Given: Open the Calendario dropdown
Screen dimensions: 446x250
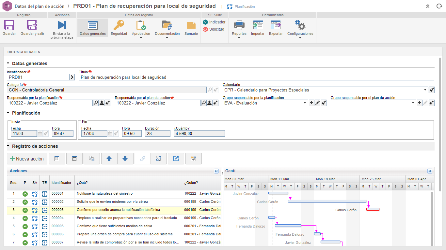Looking at the screenshot, I should point(425,90).
